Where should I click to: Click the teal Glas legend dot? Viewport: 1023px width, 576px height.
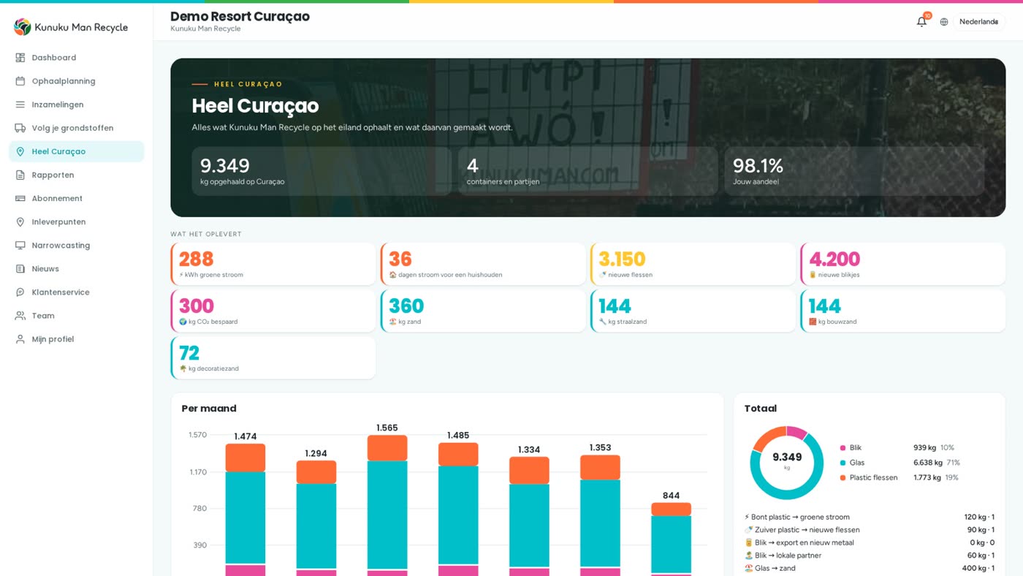pyautogui.click(x=843, y=463)
